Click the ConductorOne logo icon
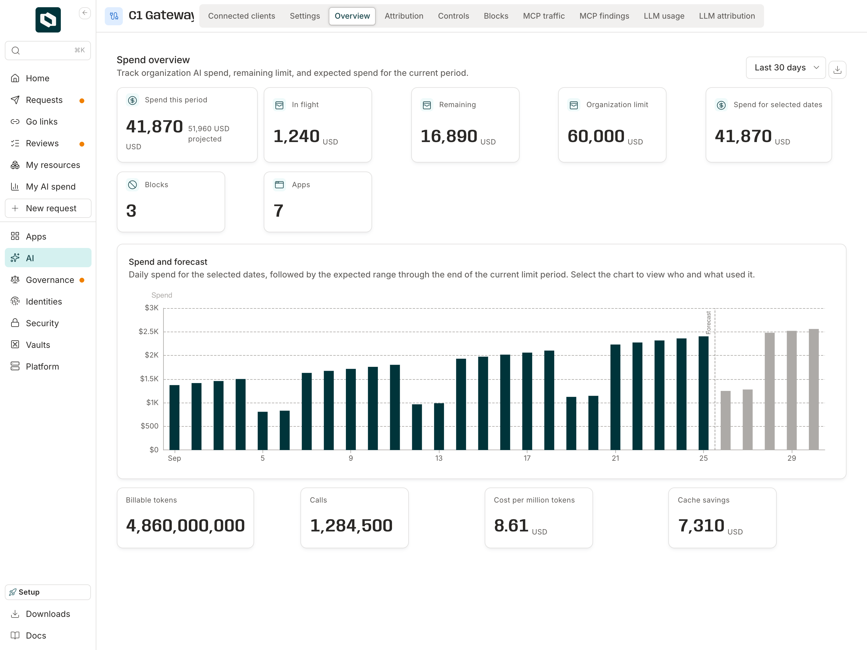 [x=48, y=20]
